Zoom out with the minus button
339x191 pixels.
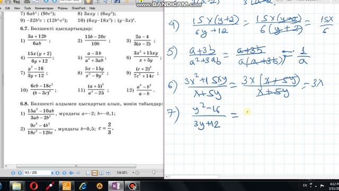(x=137, y=173)
